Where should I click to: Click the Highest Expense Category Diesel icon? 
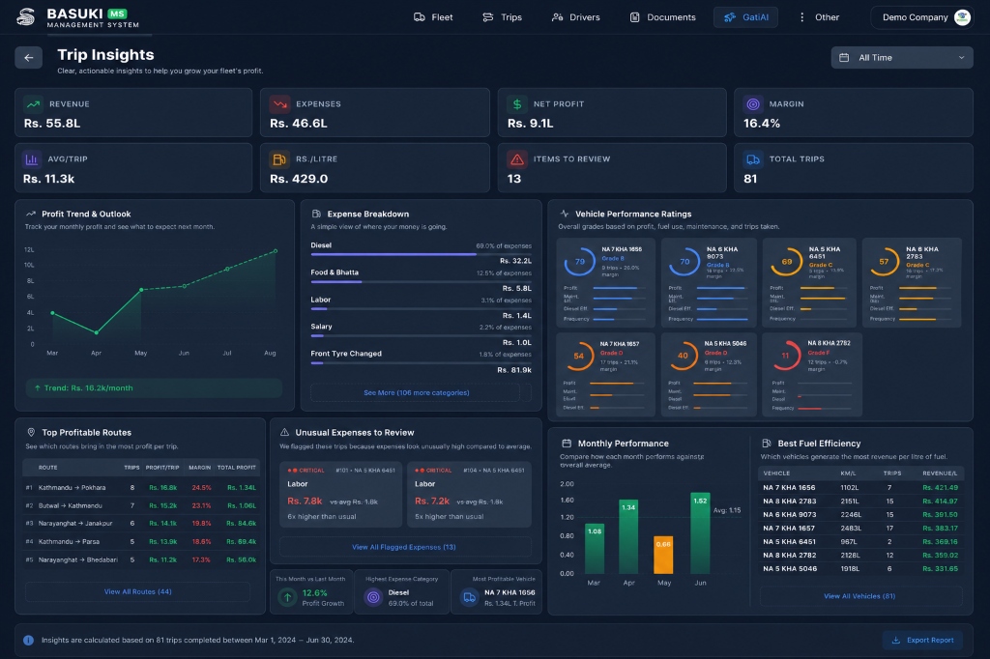coord(374,596)
